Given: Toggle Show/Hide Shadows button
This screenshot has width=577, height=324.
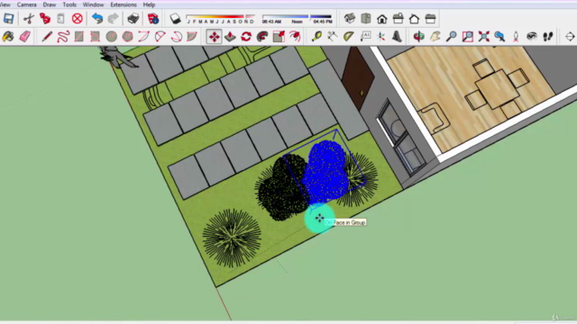Looking at the screenshot, I should point(175,18).
